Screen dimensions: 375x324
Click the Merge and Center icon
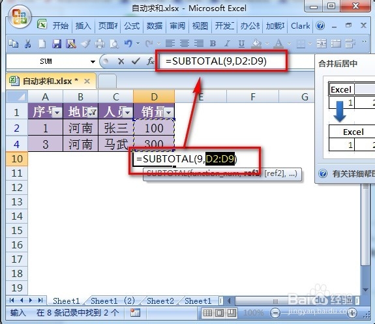[322, 44]
